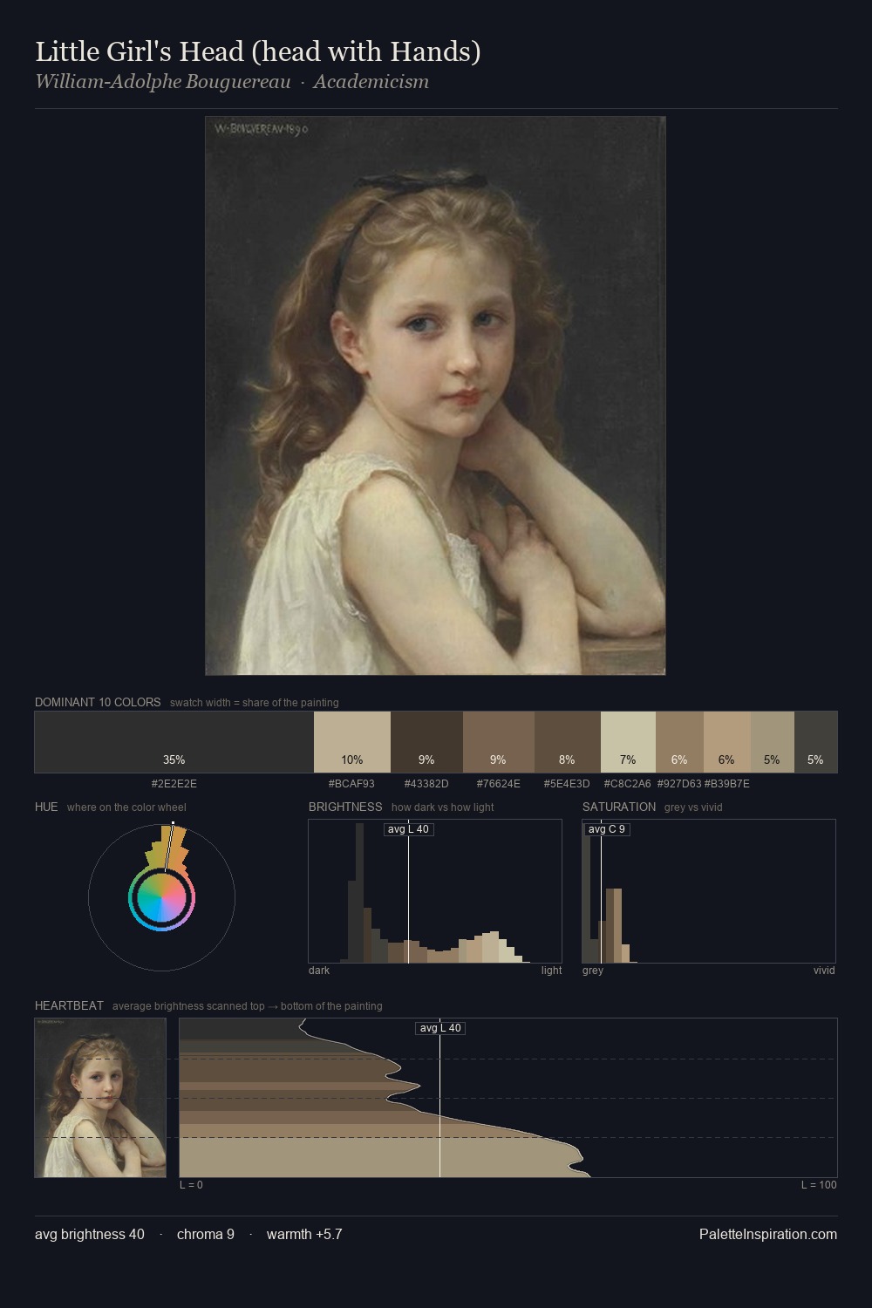The width and height of the screenshot is (872, 1308).
Task: Click the 'vivid' axis label
Action: pos(824,971)
